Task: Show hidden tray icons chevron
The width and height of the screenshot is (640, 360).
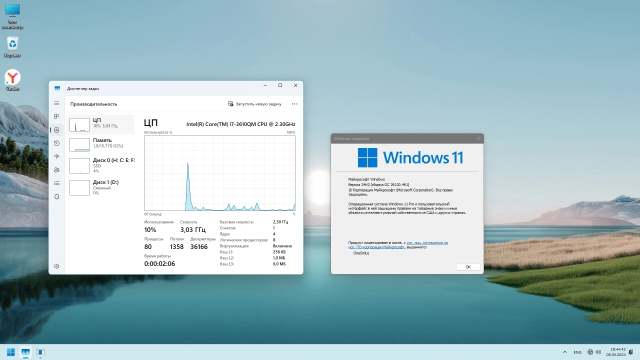Action: (565, 352)
